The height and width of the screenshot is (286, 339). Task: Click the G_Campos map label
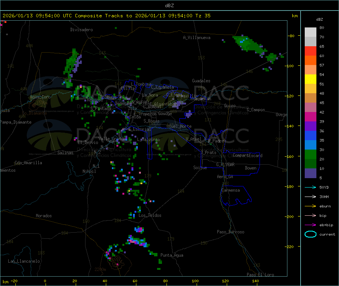(x=256, y=110)
